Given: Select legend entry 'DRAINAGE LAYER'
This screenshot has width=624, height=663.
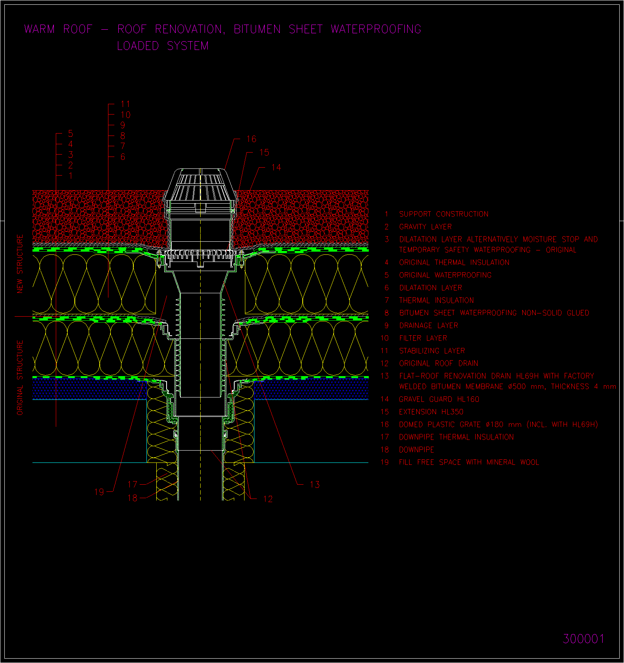Looking at the screenshot, I should (429, 325).
